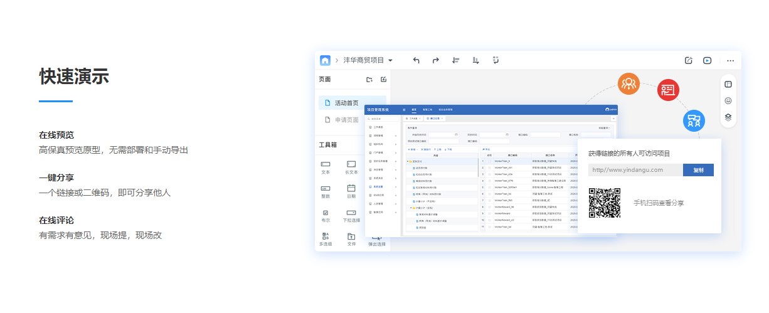Click the 获得链接的所有人可访问项目 text

[629, 153]
